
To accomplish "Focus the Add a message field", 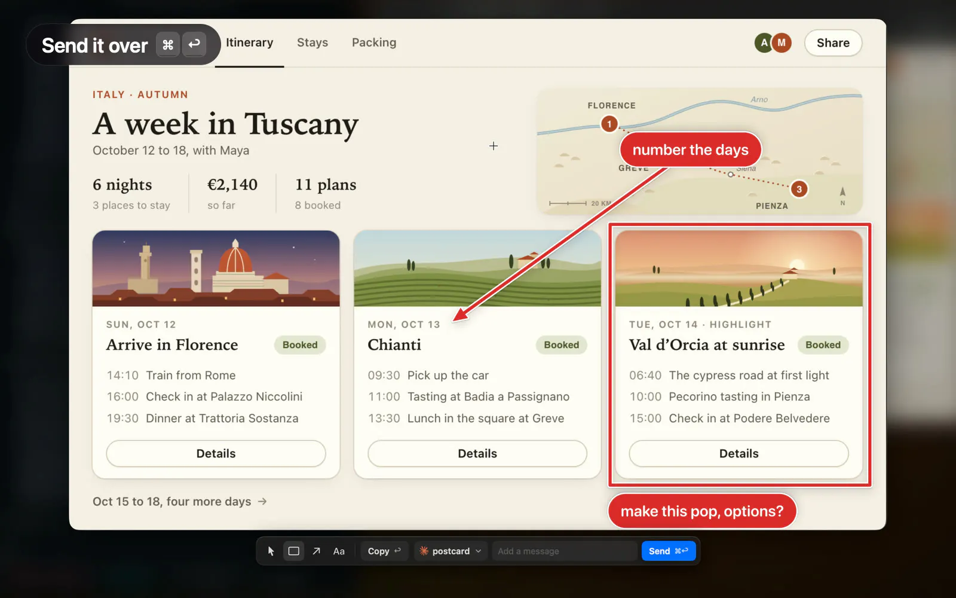I will (x=565, y=551).
